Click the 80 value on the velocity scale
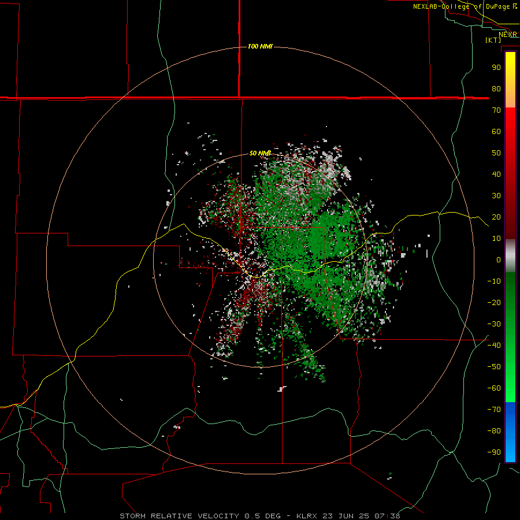Image resolution: width=520 pixels, height=520 pixels. pos(496,88)
